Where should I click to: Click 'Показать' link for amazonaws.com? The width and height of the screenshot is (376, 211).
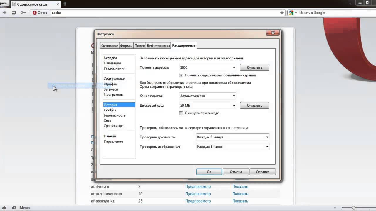pos(240,194)
